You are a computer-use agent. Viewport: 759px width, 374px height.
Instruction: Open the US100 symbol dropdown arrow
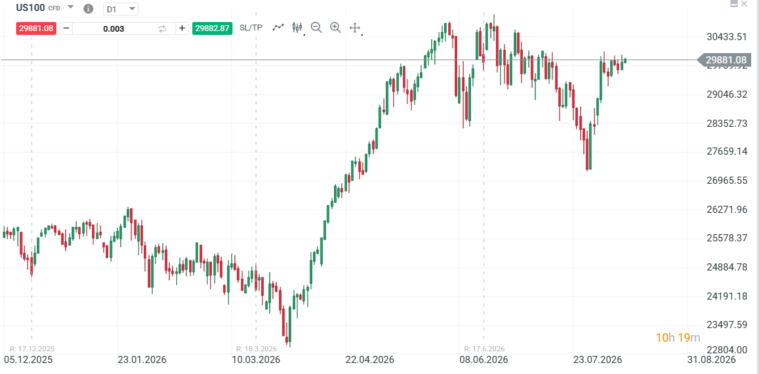(x=71, y=7)
